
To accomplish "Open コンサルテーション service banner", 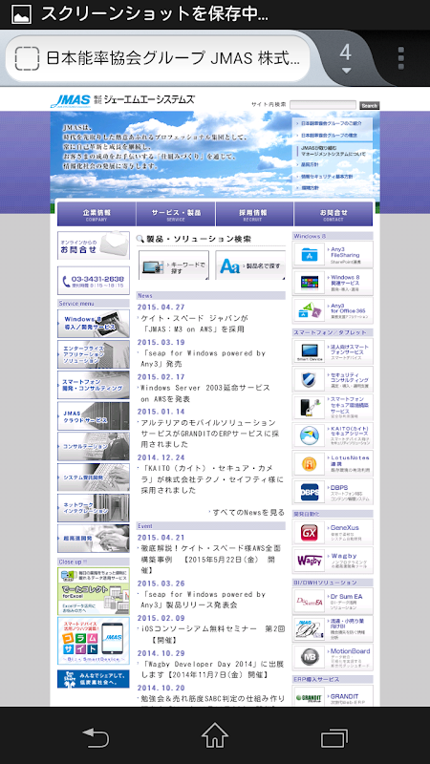I will click(94, 446).
